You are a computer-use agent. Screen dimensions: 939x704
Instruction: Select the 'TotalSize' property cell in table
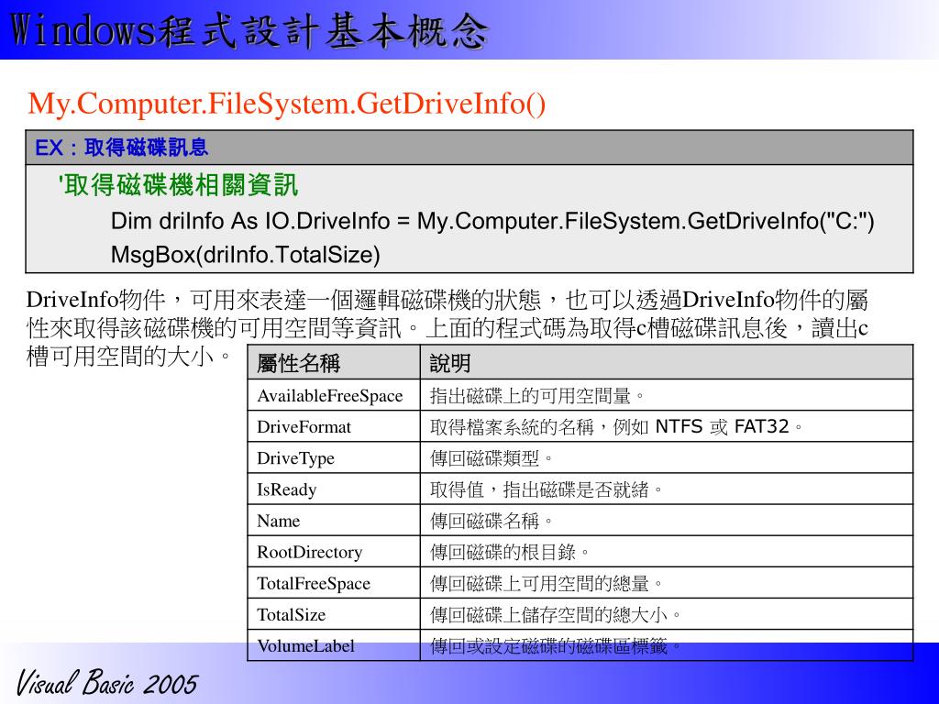(x=334, y=614)
